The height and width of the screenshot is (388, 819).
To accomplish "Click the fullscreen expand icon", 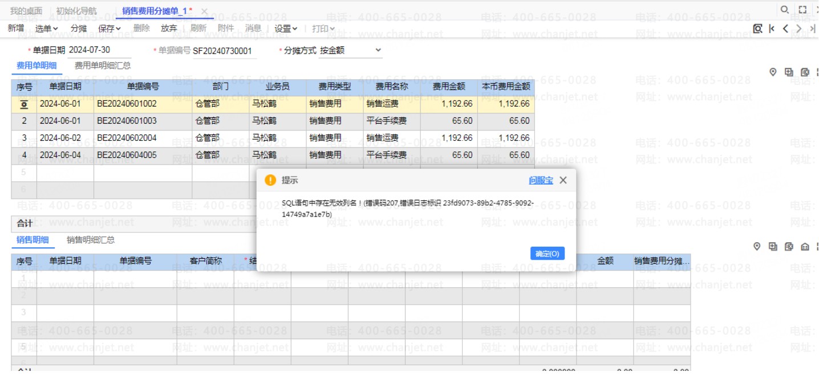I will pyautogui.click(x=802, y=10).
